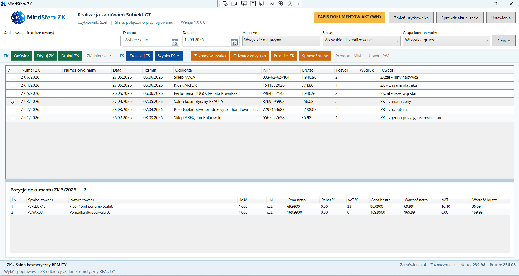This screenshot has height=276, width=519.
Task: Click the Zamówienia: 6 status bar entry
Action: coord(413,265)
